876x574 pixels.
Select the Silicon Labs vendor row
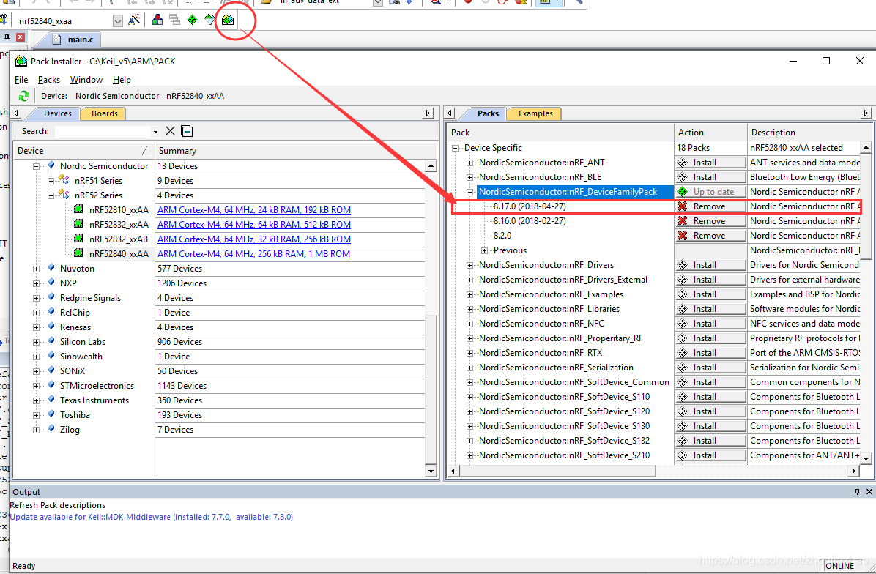[83, 342]
